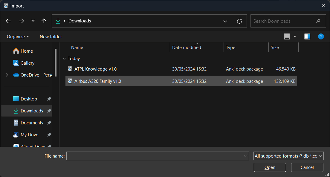The image size is (330, 177).
Task: Toggle the preview pane
Action: (x=307, y=36)
